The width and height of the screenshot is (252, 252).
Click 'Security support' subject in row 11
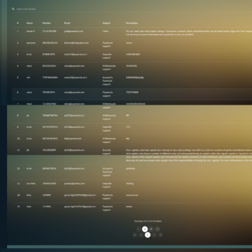(106, 152)
